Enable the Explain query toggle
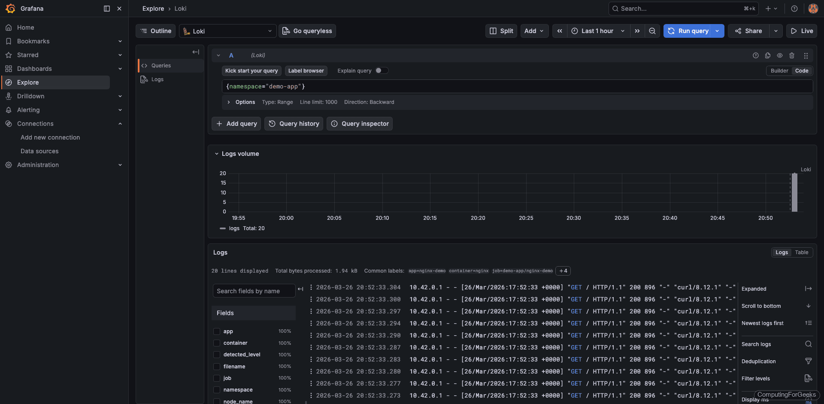Screen dimensions: 824x404 pos(382,70)
